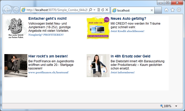Expand the address bar autocomplete dropdown arrow

pyautogui.click(x=94, y=10)
